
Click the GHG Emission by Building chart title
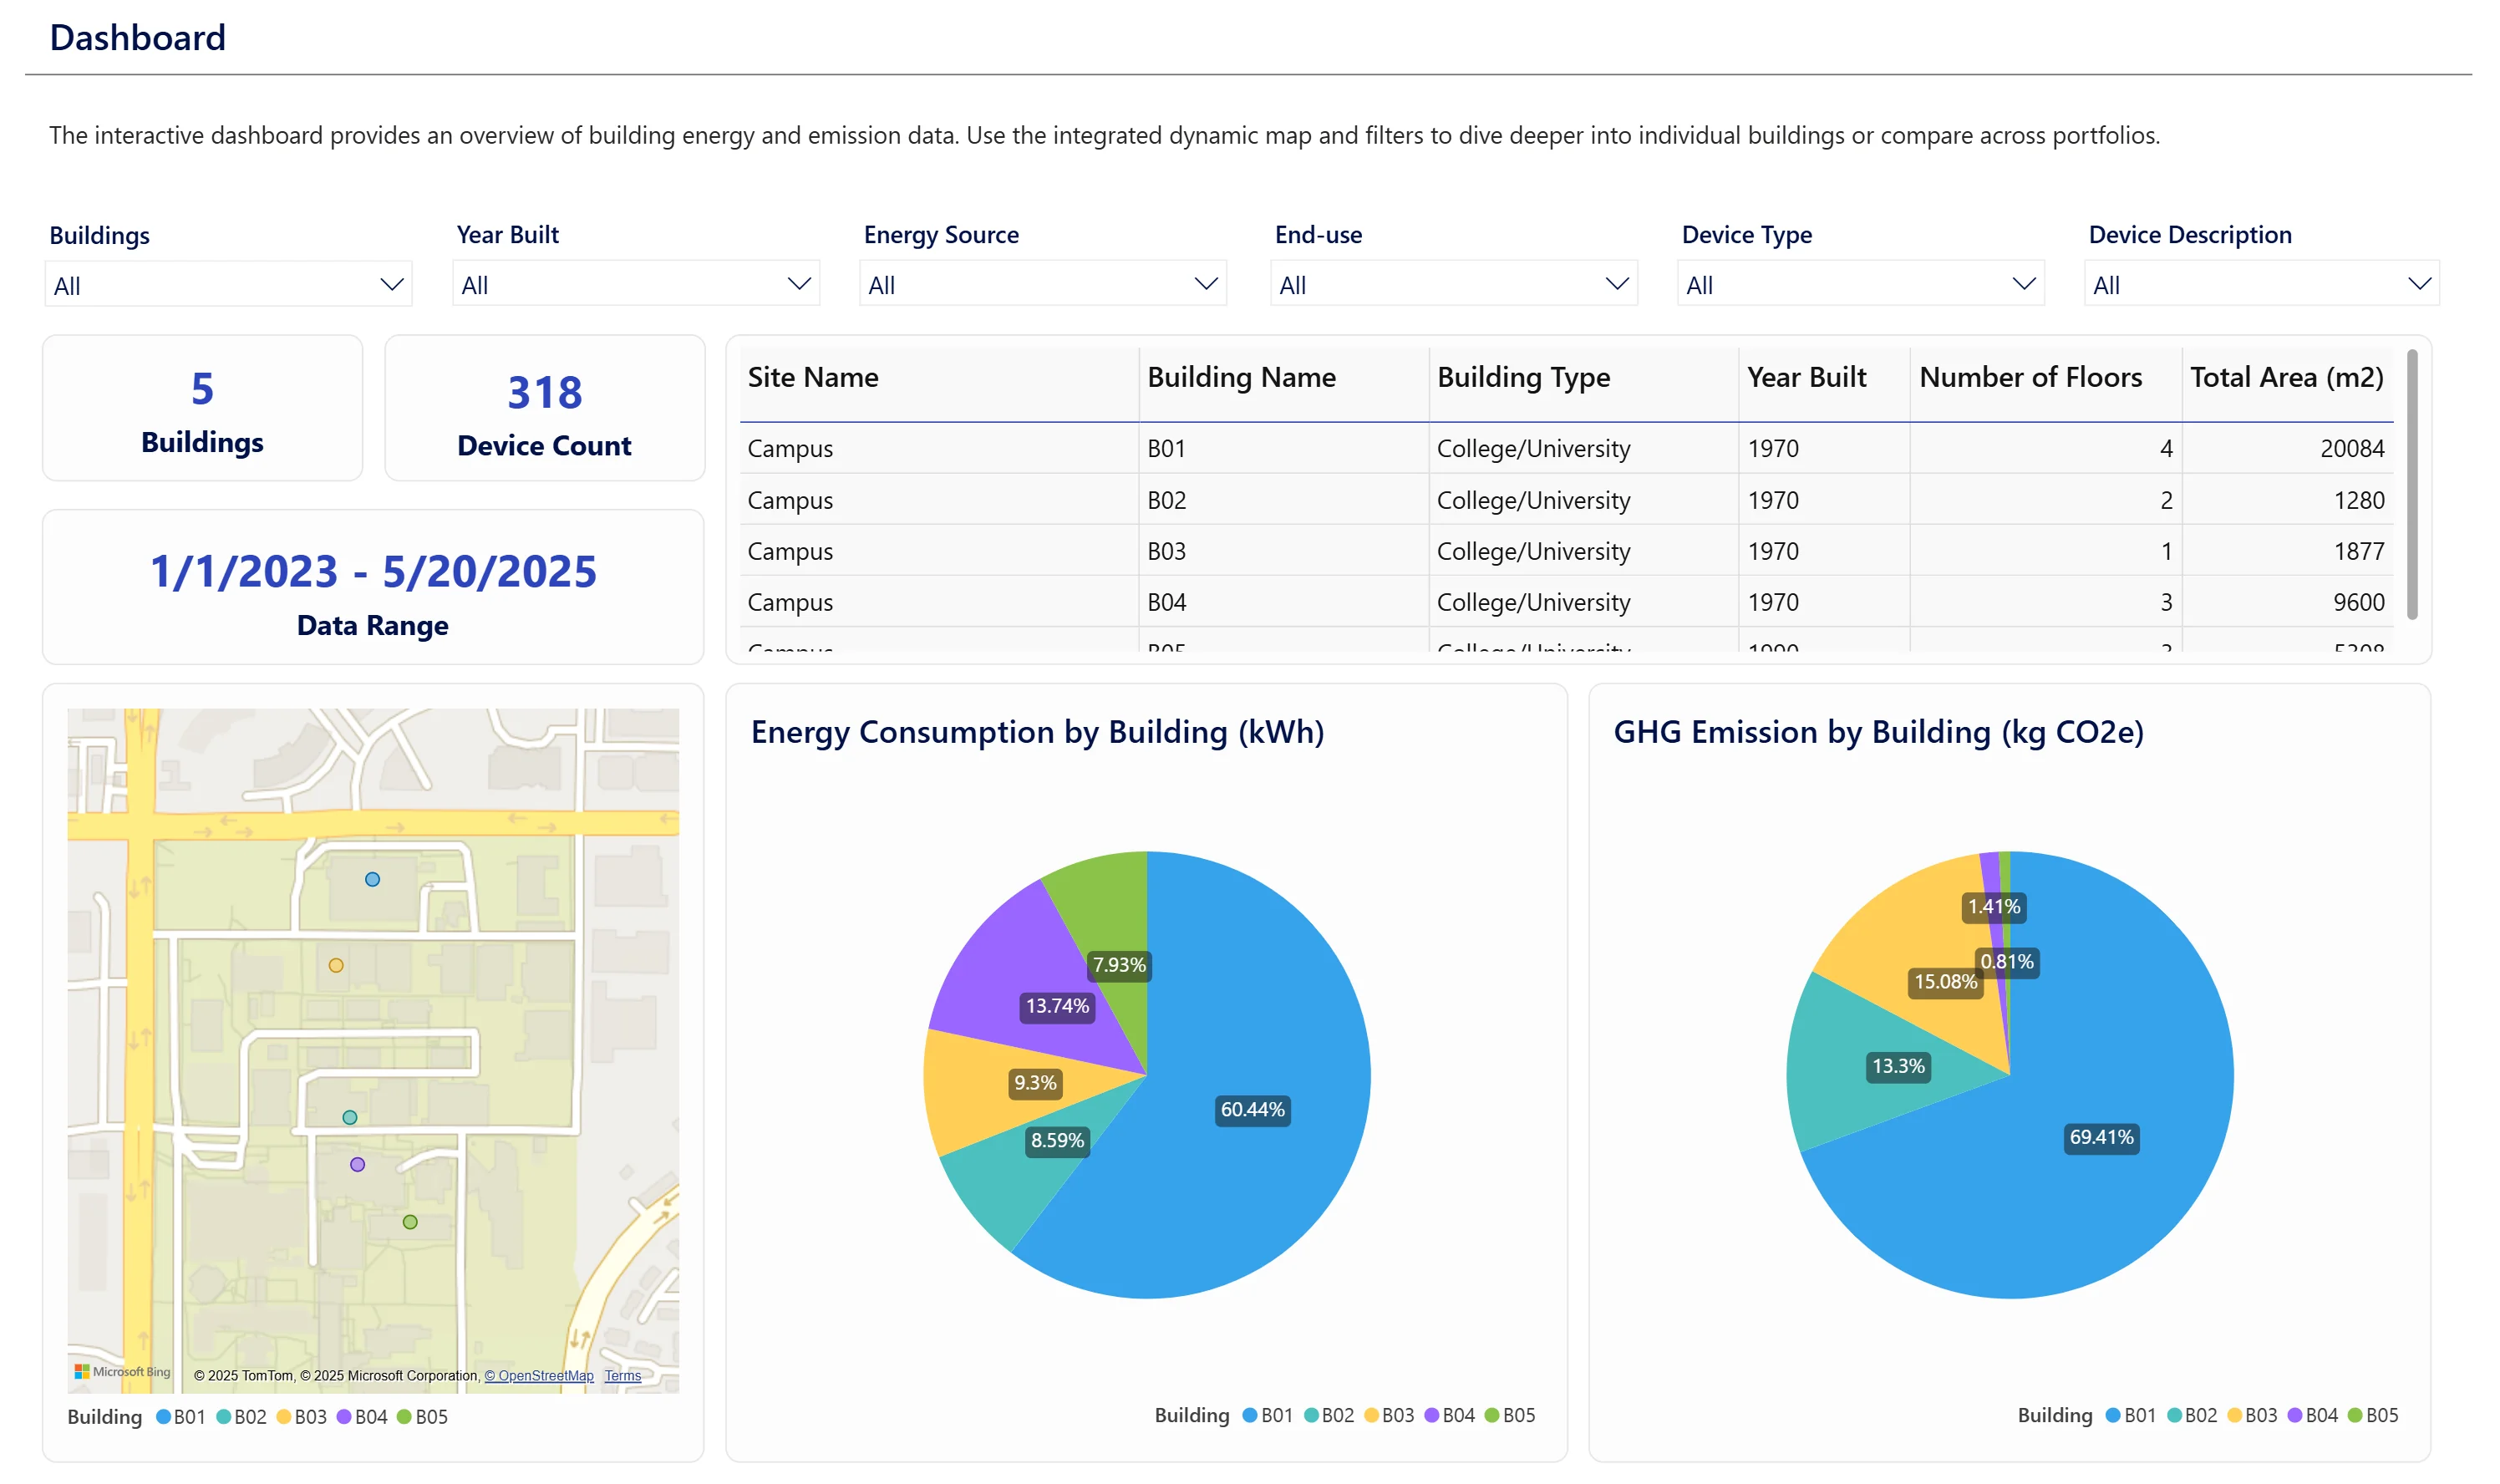pyautogui.click(x=1878, y=733)
